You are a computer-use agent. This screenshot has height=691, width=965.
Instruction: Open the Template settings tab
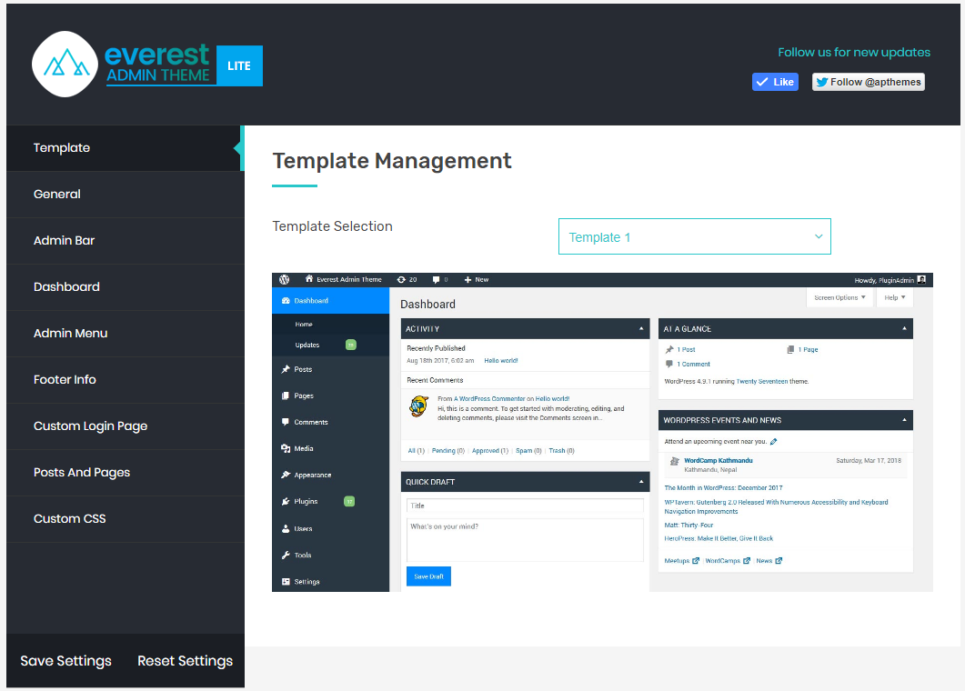[x=125, y=148]
